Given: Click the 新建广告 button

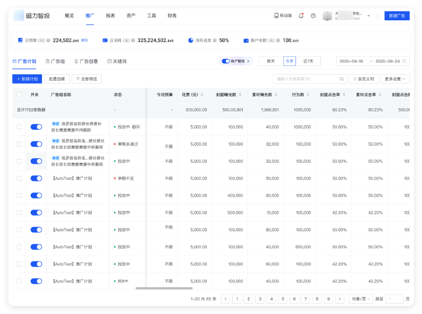Looking at the screenshot, I should coord(397,15).
